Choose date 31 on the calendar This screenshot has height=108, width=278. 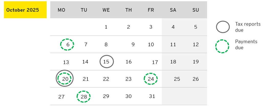[152, 96]
